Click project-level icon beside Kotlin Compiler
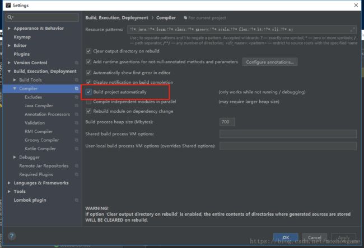The height and width of the screenshot is (248, 364). pos(77,149)
